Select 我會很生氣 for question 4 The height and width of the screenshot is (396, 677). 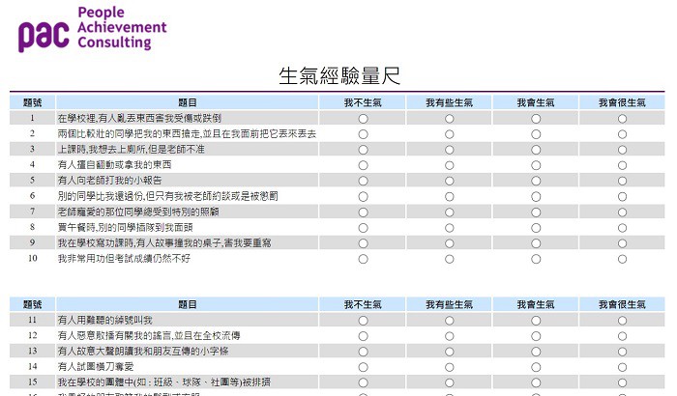point(622,165)
